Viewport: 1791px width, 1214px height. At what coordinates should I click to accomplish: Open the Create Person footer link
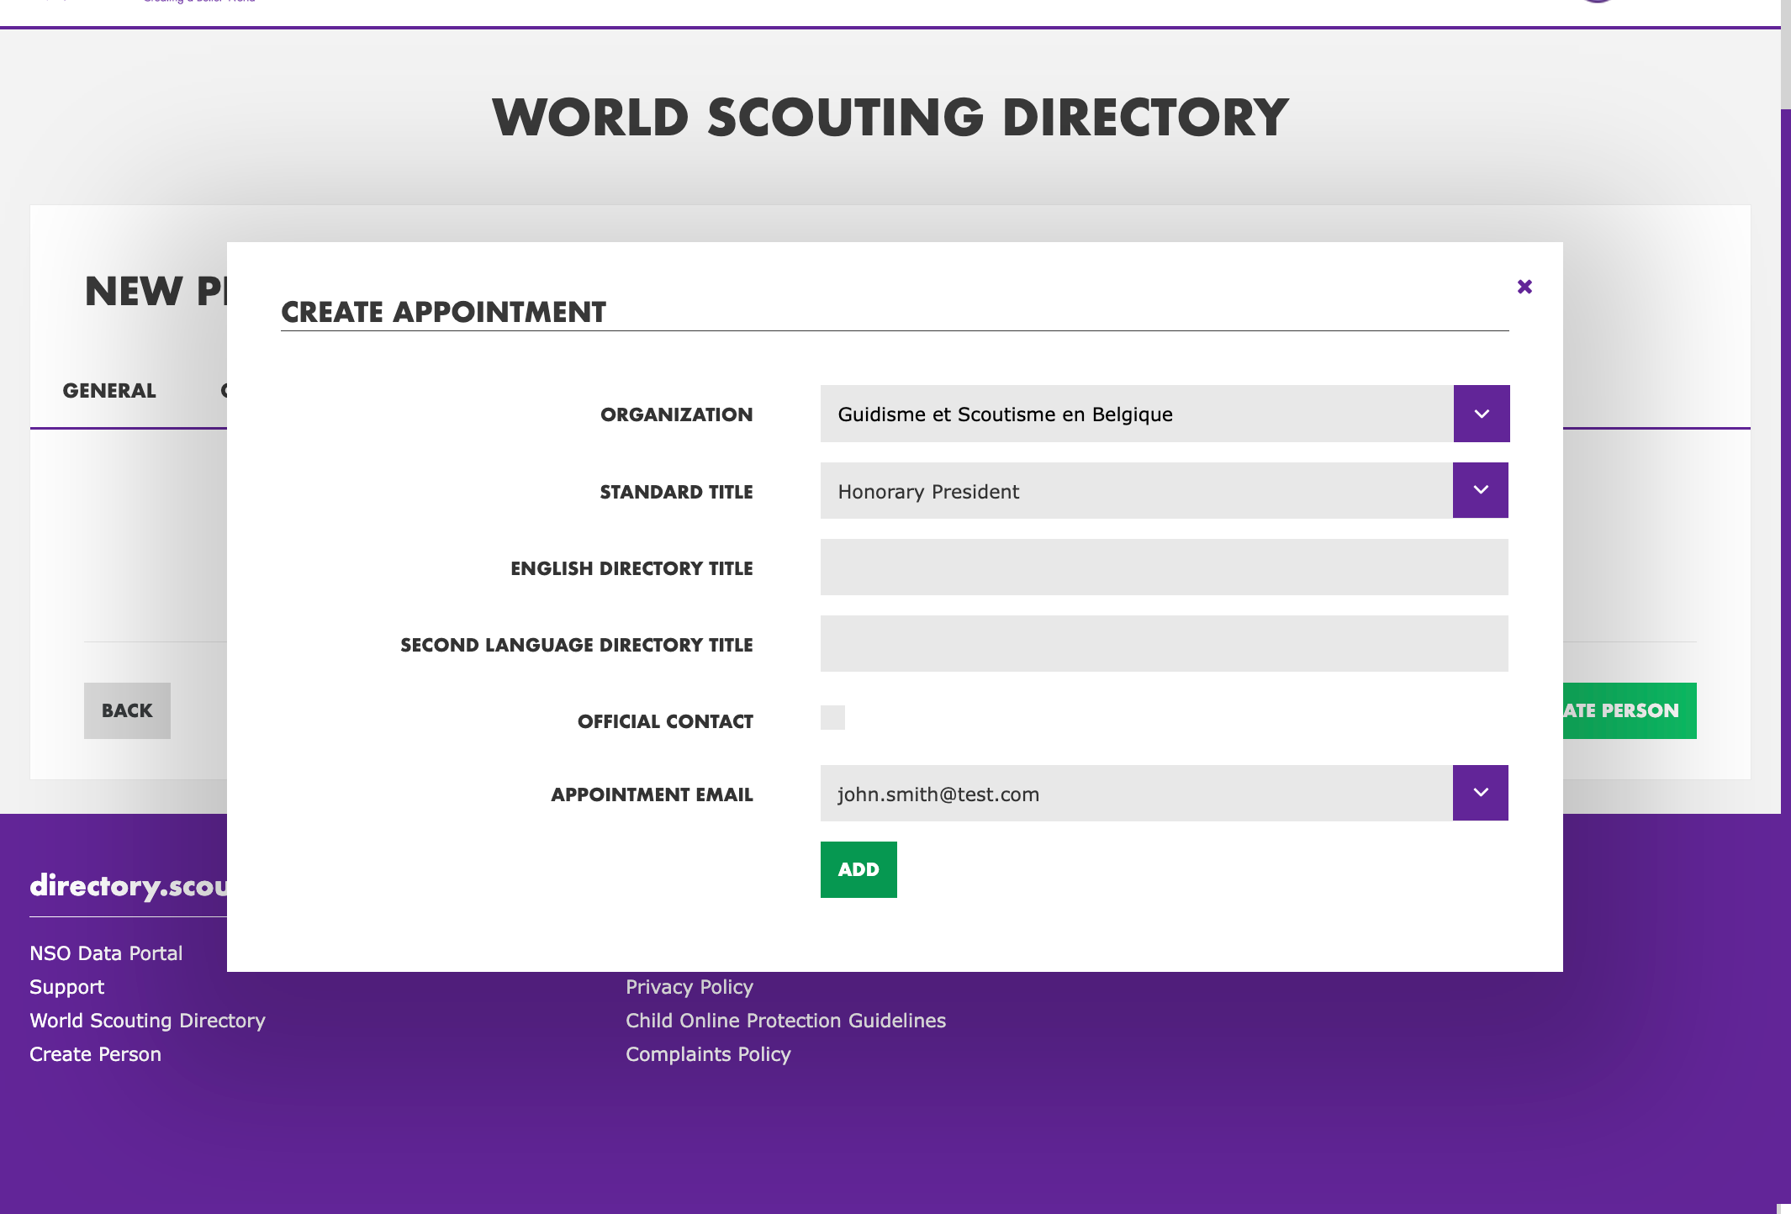(x=95, y=1054)
